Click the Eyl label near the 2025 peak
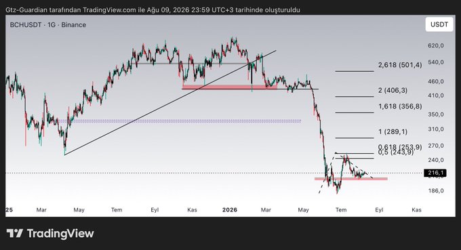461x250 pixels. click(x=155, y=210)
